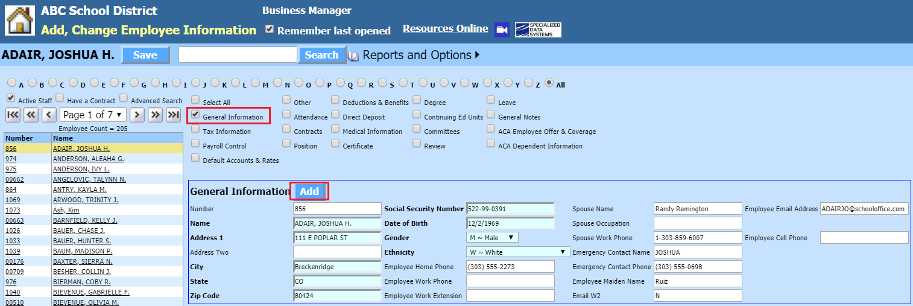Jump to last page of employees
This screenshot has height=306, width=913.
coord(174,115)
